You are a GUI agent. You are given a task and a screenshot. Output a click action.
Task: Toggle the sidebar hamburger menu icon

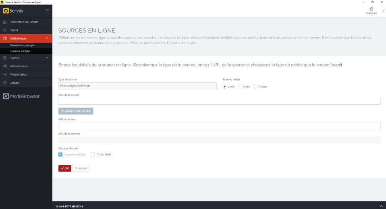click(48, 10)
